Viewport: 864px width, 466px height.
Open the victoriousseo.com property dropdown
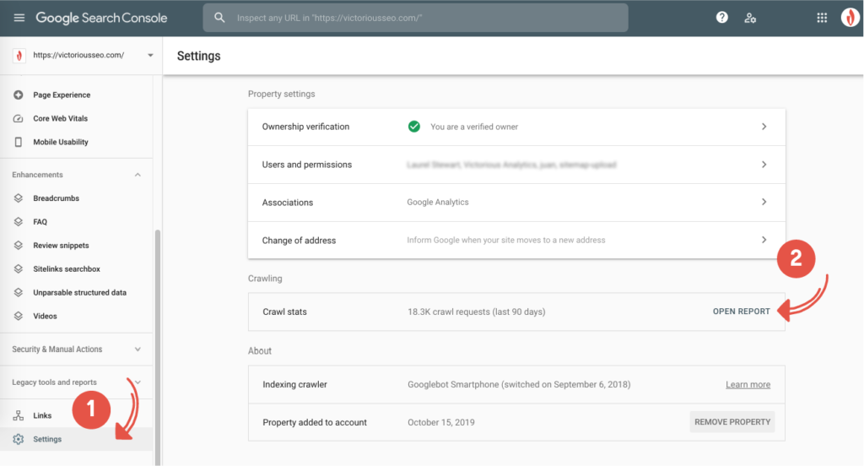pyautogui.click(x=150, y=56)
